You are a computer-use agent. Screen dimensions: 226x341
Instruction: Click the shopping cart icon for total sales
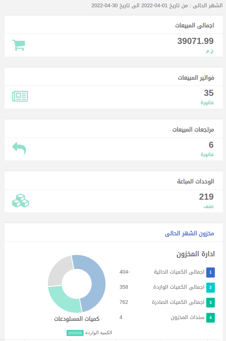[x=19, y=45]
